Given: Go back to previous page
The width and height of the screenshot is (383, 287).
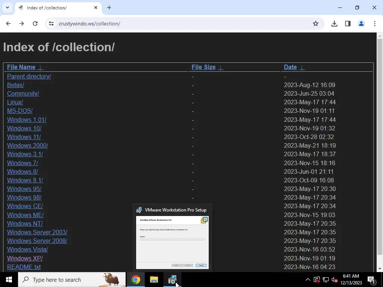Looking at the screenshot, I should pyautogui.click(x=8, y=24).
